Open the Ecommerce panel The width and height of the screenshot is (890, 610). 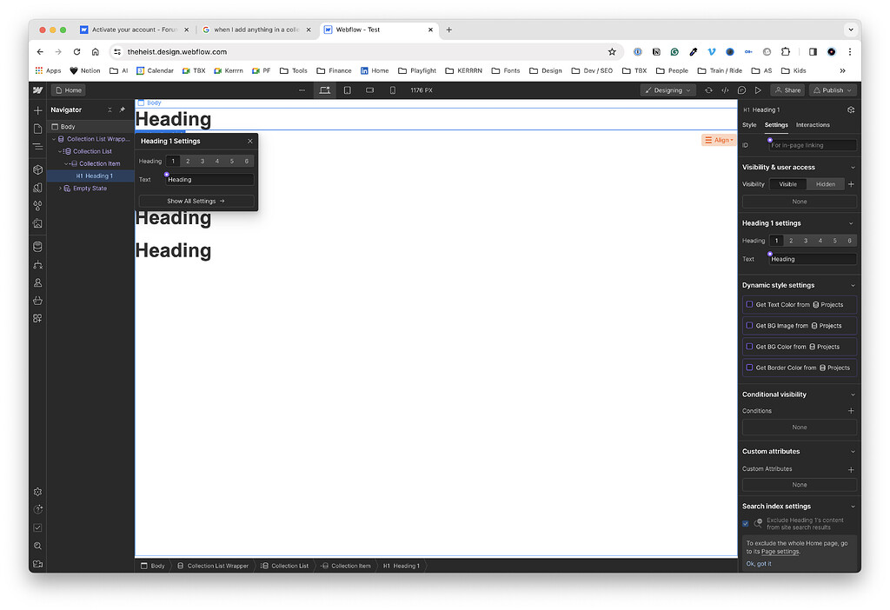pyautogui.click(x=37, y=301)
